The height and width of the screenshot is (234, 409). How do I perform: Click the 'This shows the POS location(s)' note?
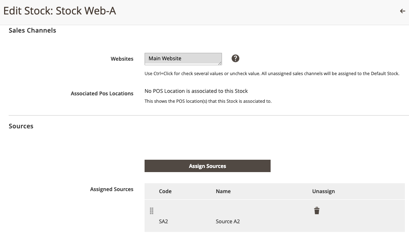tap(208, 101)
